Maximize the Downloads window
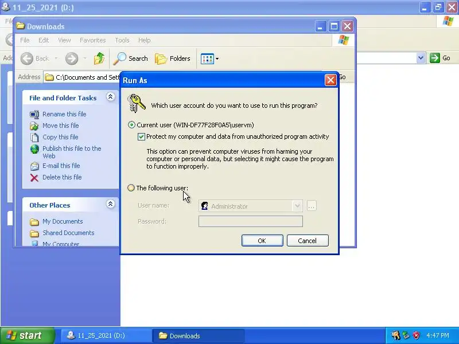This screenshot has width=459, height=344. [x=334, y=26]
